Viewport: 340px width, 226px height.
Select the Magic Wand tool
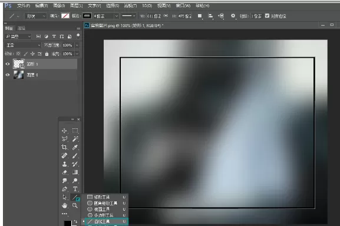pos(75,139)
